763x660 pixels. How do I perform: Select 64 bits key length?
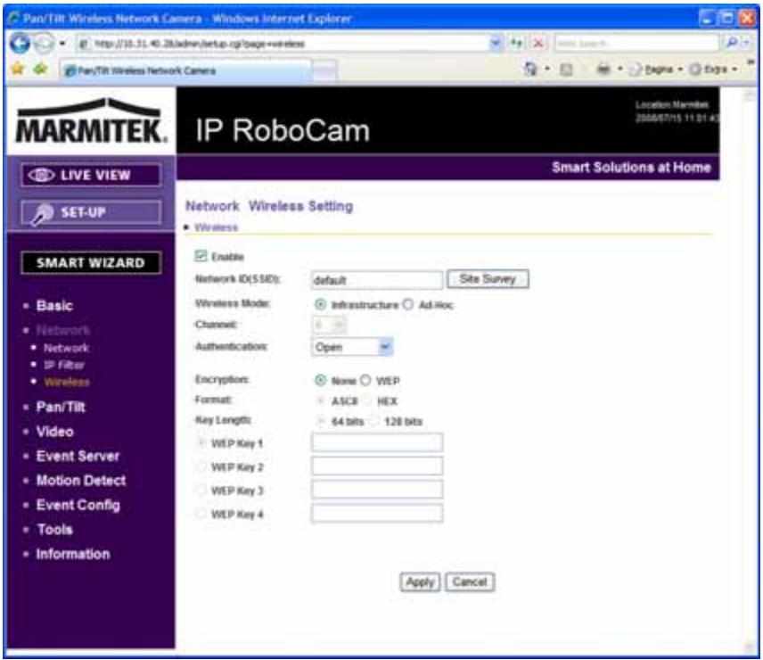(x=320, y=421)
